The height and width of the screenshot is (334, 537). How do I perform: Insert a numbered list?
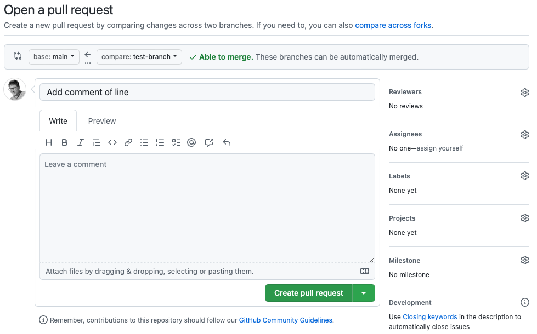[x=160, y=142]
